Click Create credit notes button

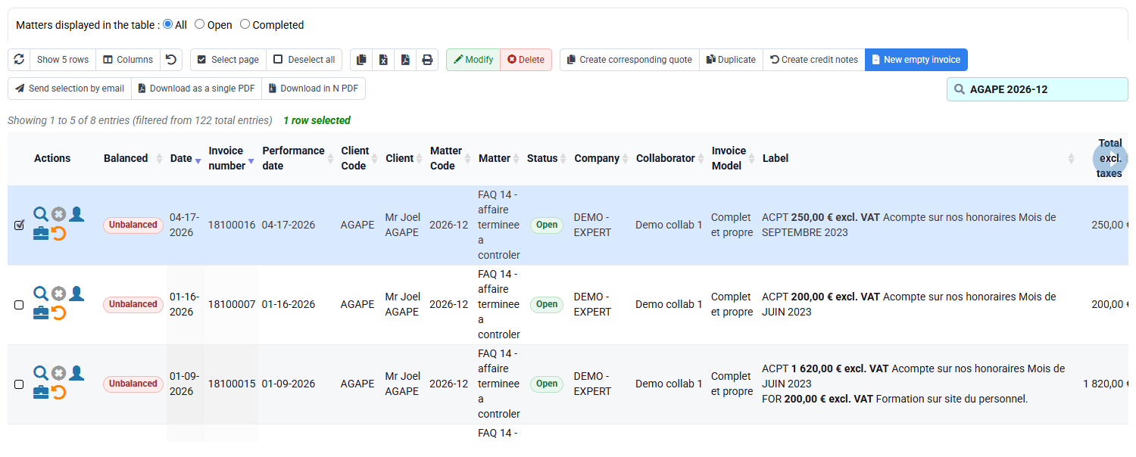[814, 60]
